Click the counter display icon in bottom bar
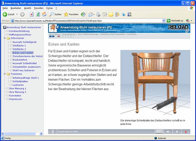This screenshot has height=141, width=196. coord(159,131)
